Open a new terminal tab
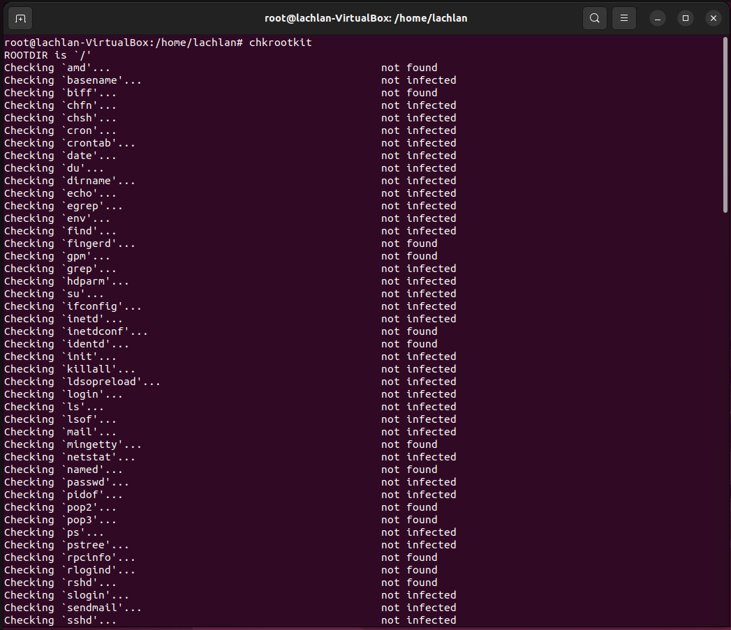The height and width of the screenshot is (630, 731). [19, 18]
